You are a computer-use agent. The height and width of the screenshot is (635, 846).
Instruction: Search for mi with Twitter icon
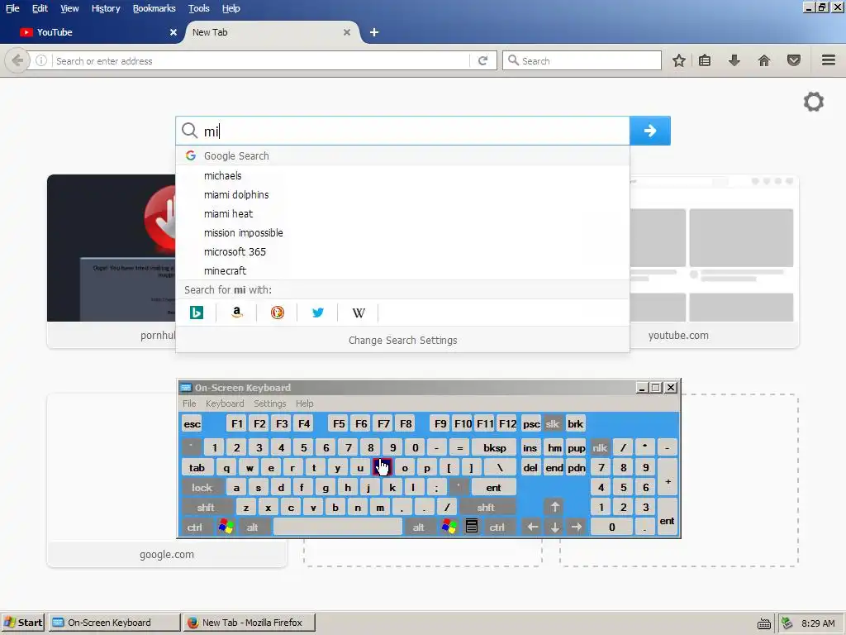pyautogui.click(x=318, y=313)
